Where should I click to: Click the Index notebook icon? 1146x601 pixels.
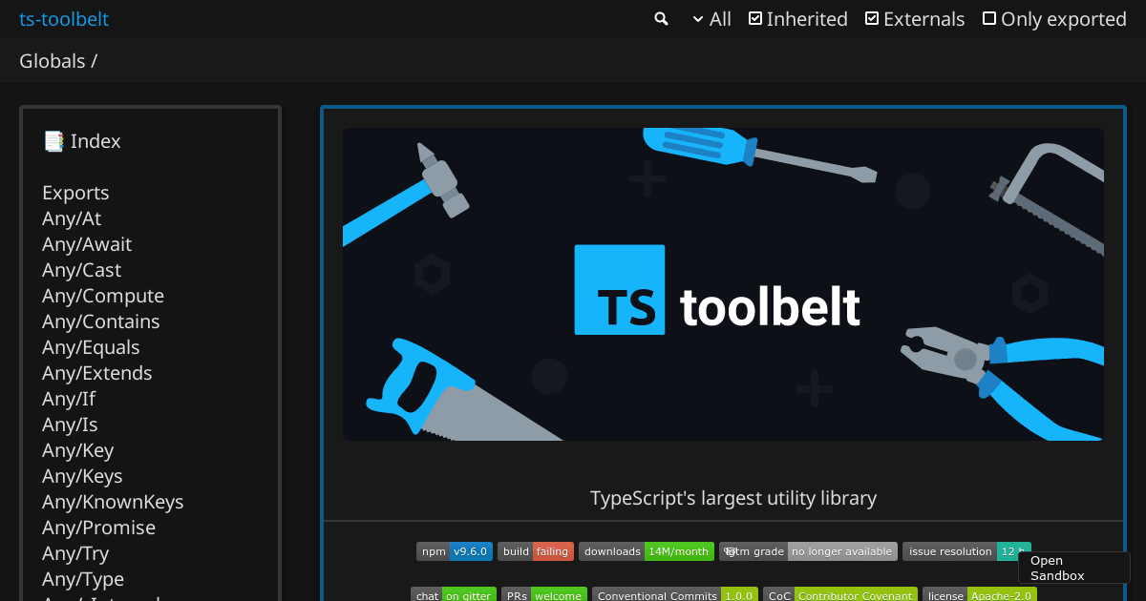[x=53, y=140]
